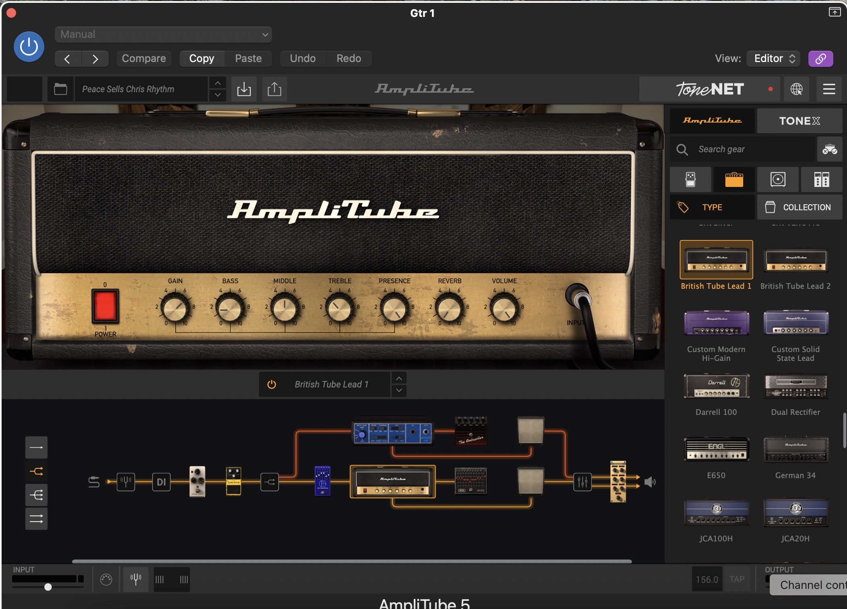The width and height of the screenshot is (847, 609).
Task: Click the DI block in signal chain
Action: pyautogui.click(x=161, y=482)
